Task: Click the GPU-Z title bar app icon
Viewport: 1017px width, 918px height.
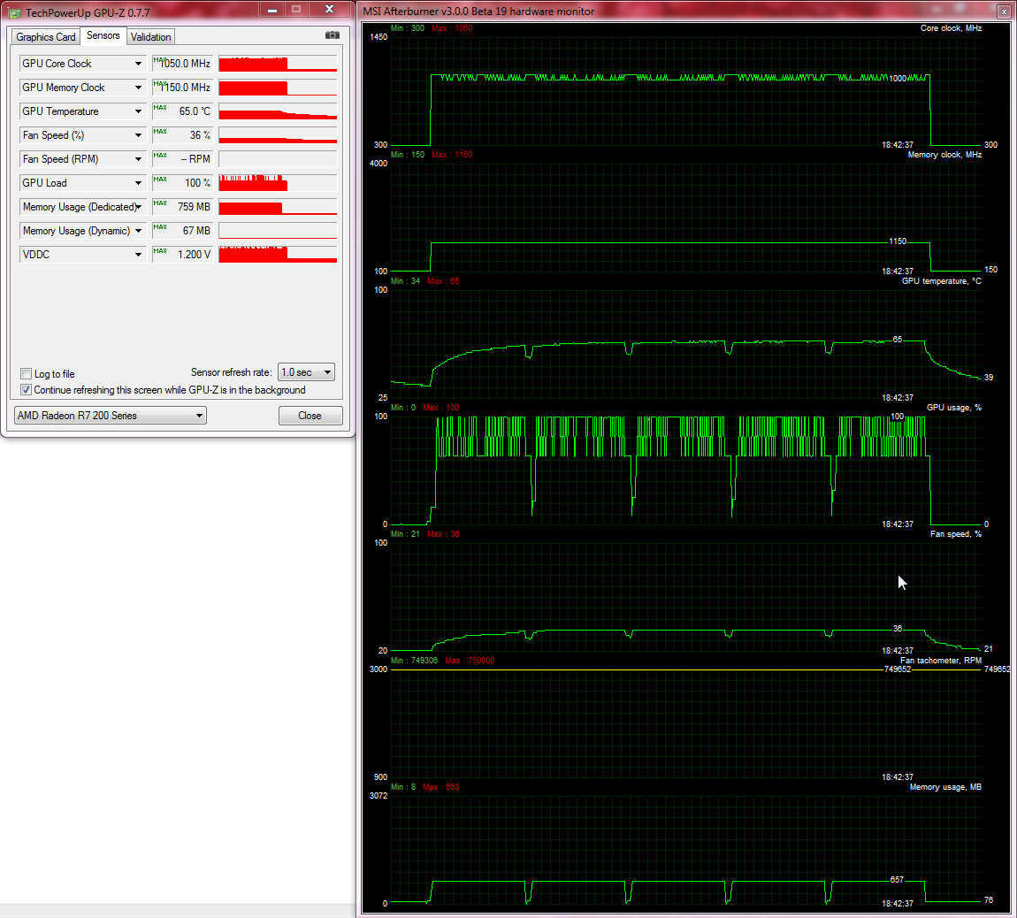Action: point(14,12)
